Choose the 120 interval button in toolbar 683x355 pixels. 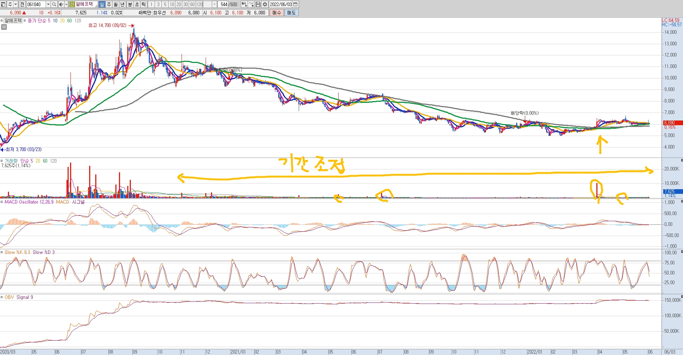pos(199,4)
